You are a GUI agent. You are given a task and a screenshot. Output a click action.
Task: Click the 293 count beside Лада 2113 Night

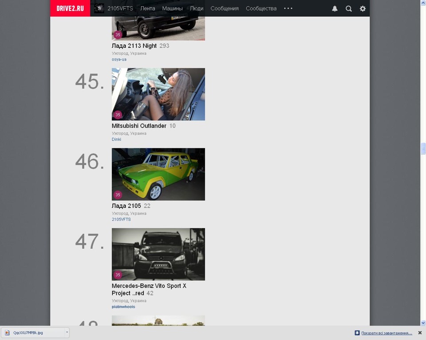(x=164, y=46)
